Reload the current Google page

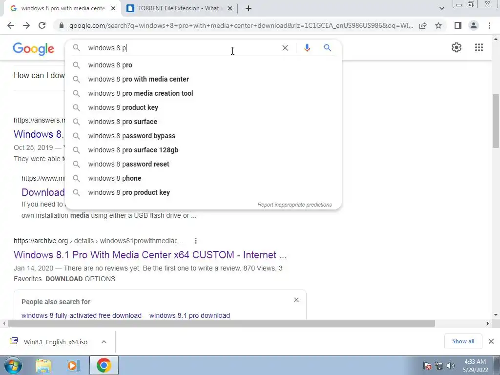[x=42, y=25]
